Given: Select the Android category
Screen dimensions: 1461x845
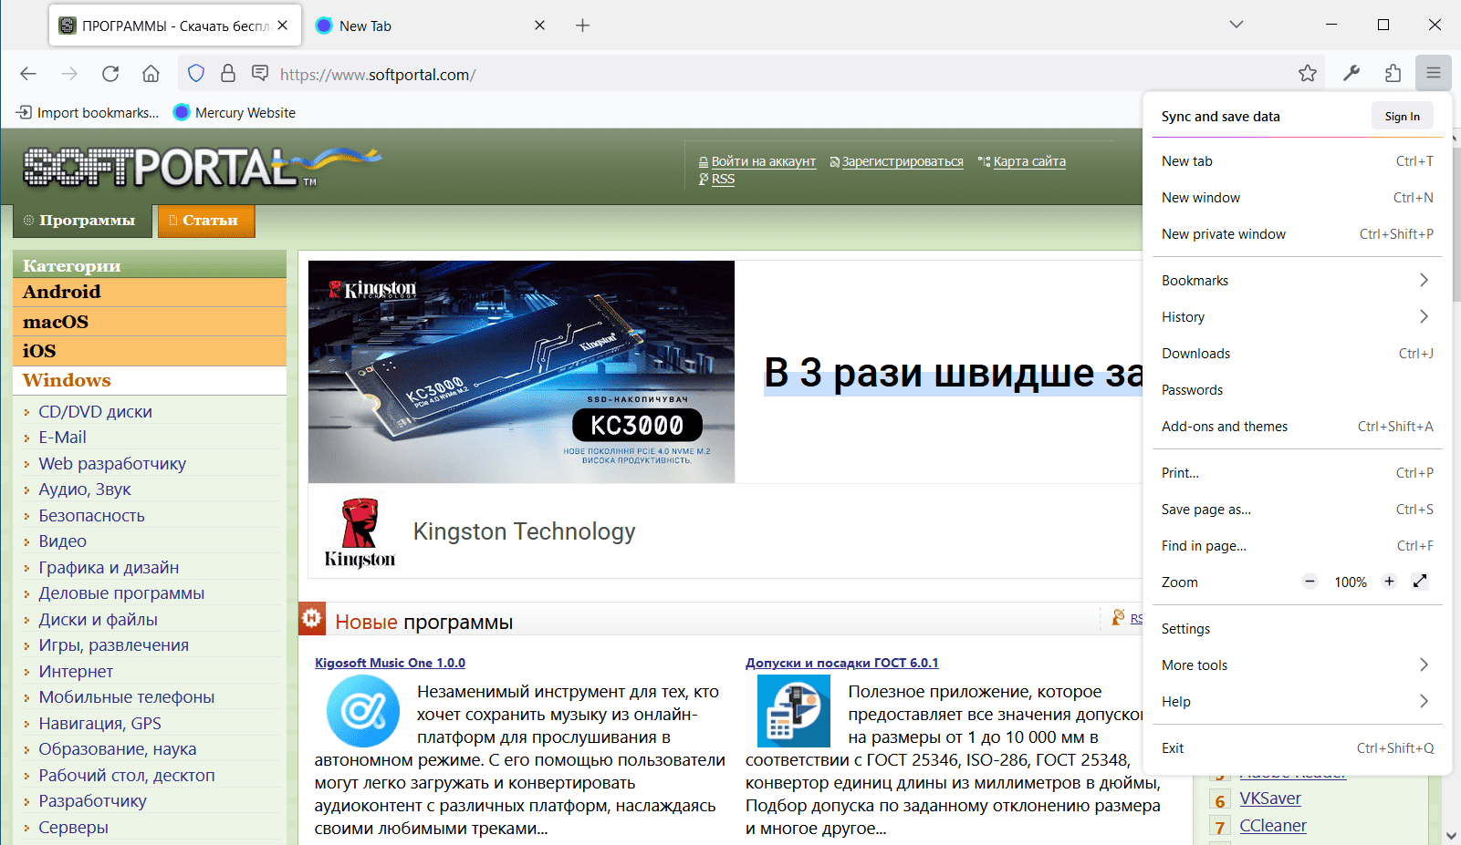Looking at the screenshot, I should click(150, 292).
